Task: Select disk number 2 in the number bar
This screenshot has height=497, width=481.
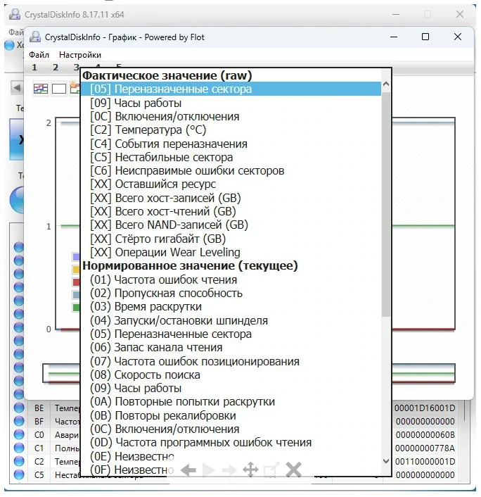Action: tap(56, 67)
